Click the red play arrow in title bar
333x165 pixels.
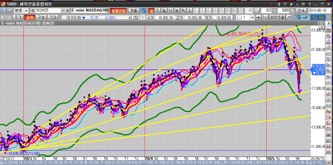pos(272,4)
